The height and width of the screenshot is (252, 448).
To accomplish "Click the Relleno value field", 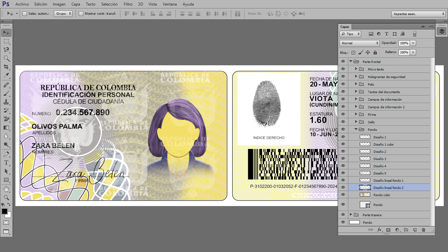I will coord(404,52).
